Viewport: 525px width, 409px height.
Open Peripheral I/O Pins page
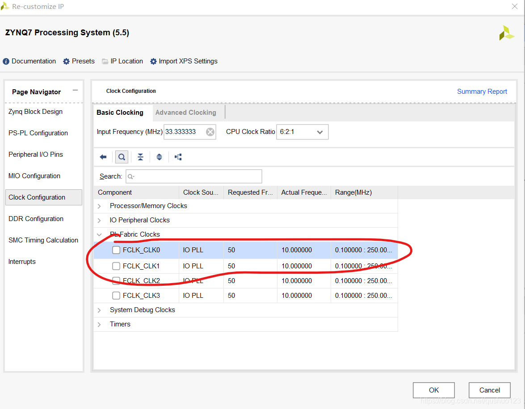coord(35,154)
